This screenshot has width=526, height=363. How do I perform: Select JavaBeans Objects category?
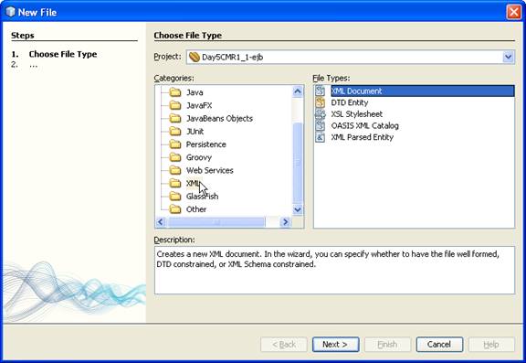click(x=219, y=119)
